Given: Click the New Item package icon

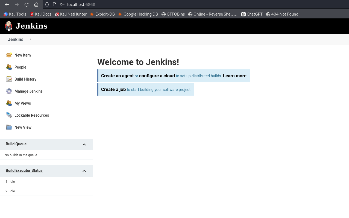Looking at the screenshot, I should [9, 55].
